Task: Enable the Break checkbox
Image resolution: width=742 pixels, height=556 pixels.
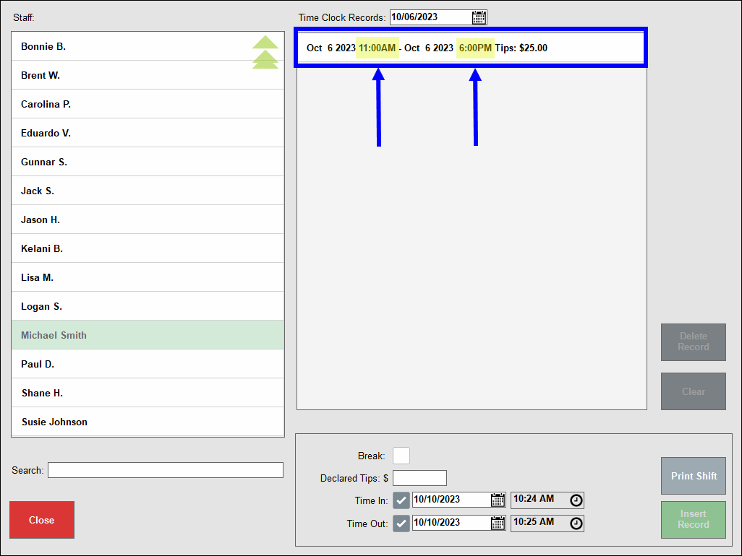Action: (x=401, y=455)
